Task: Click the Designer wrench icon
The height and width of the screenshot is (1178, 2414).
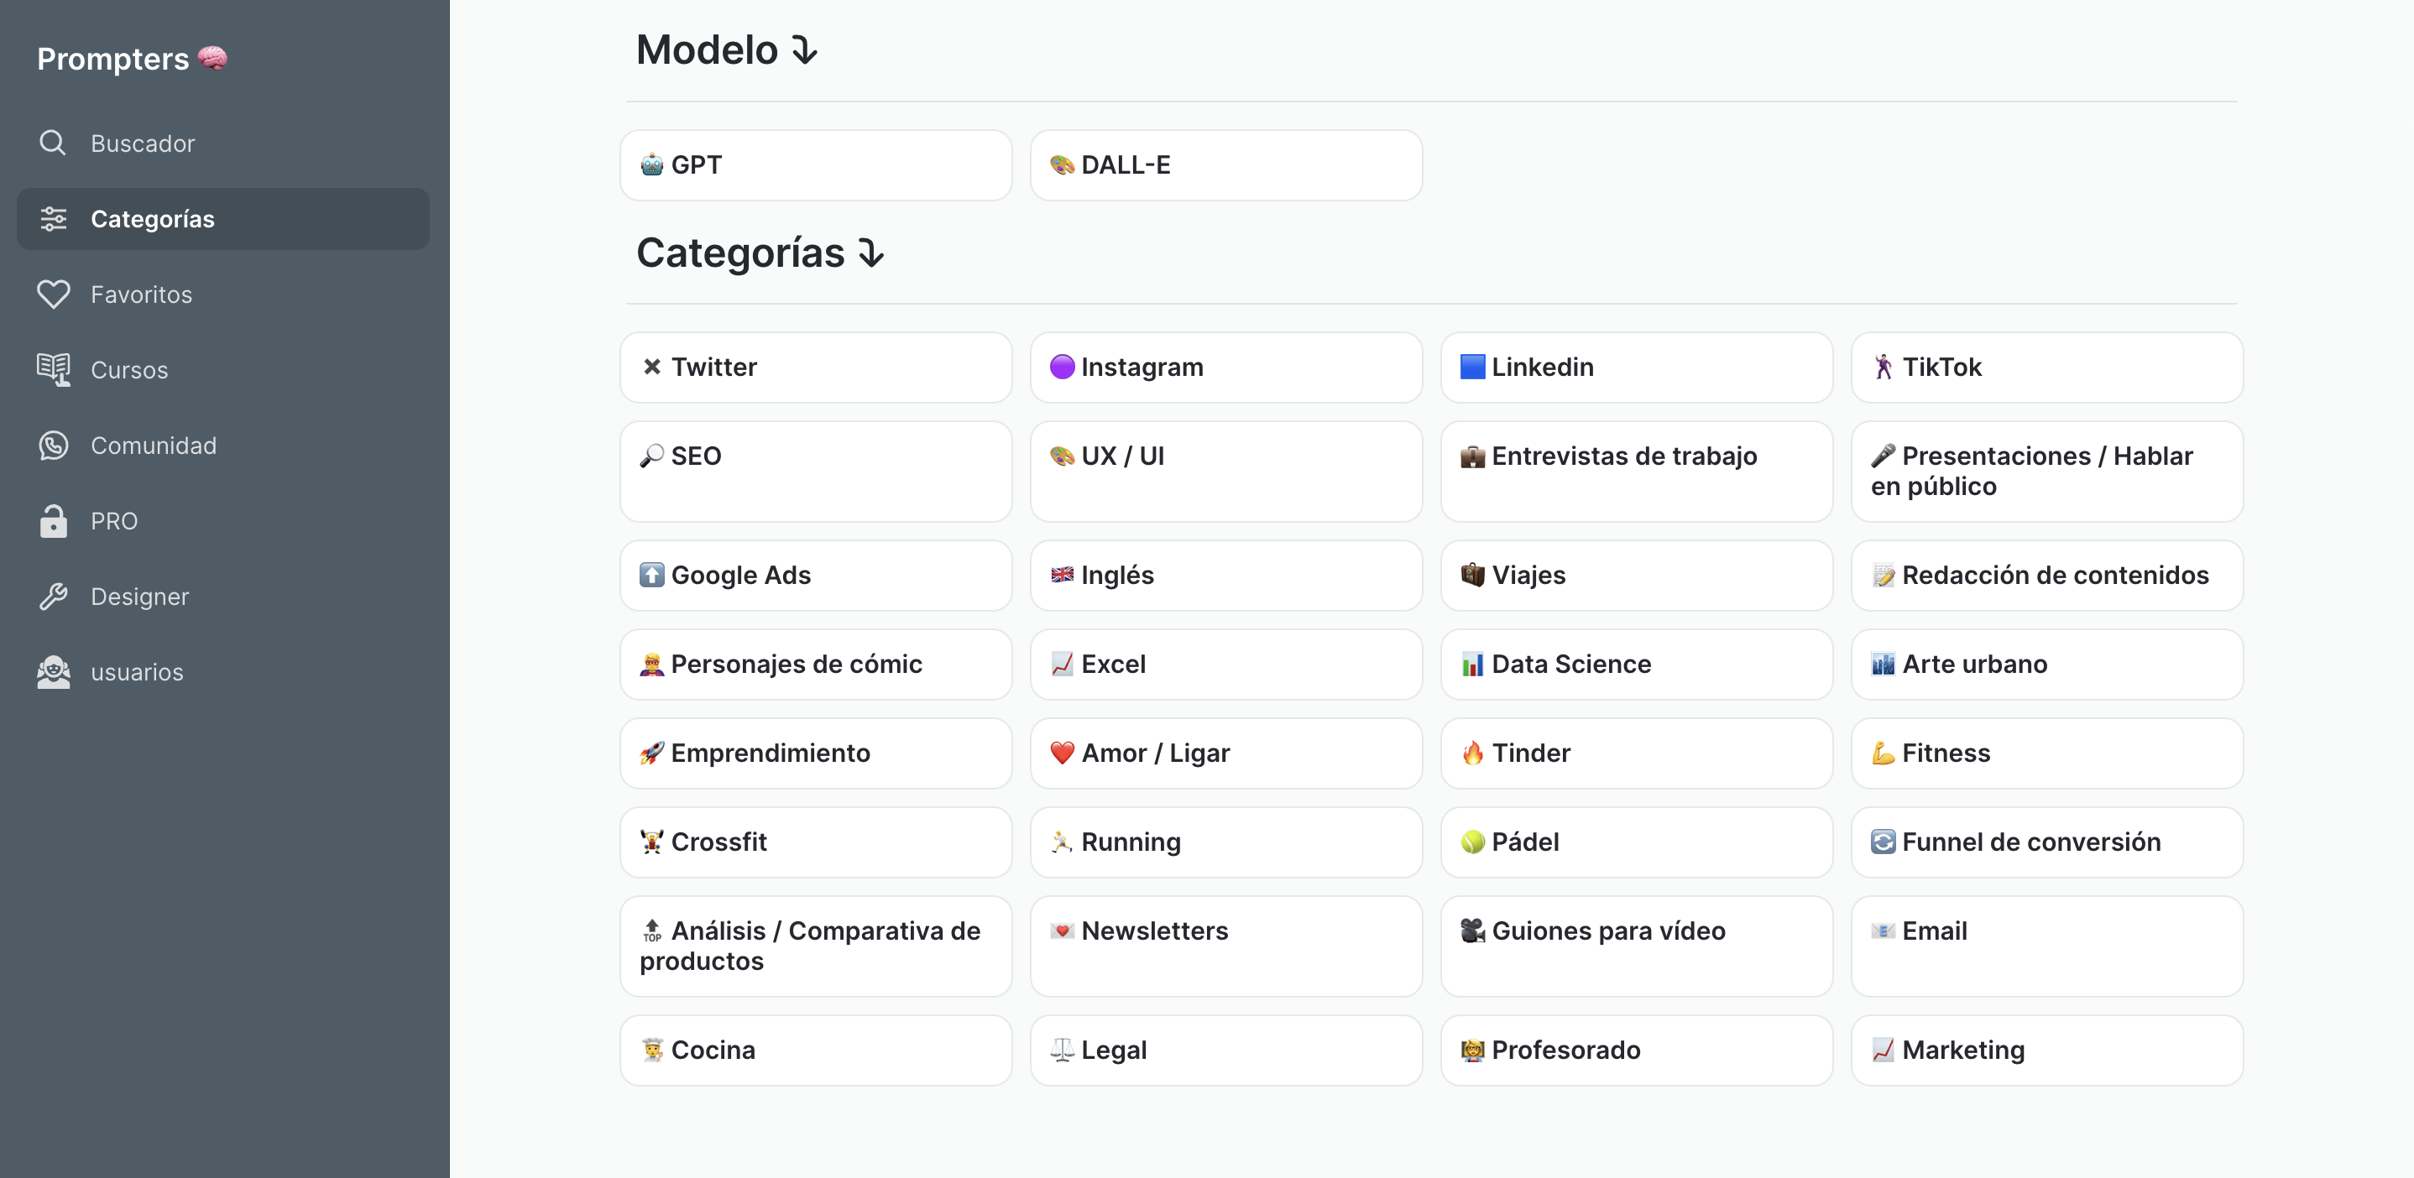Action: point(53,597)
